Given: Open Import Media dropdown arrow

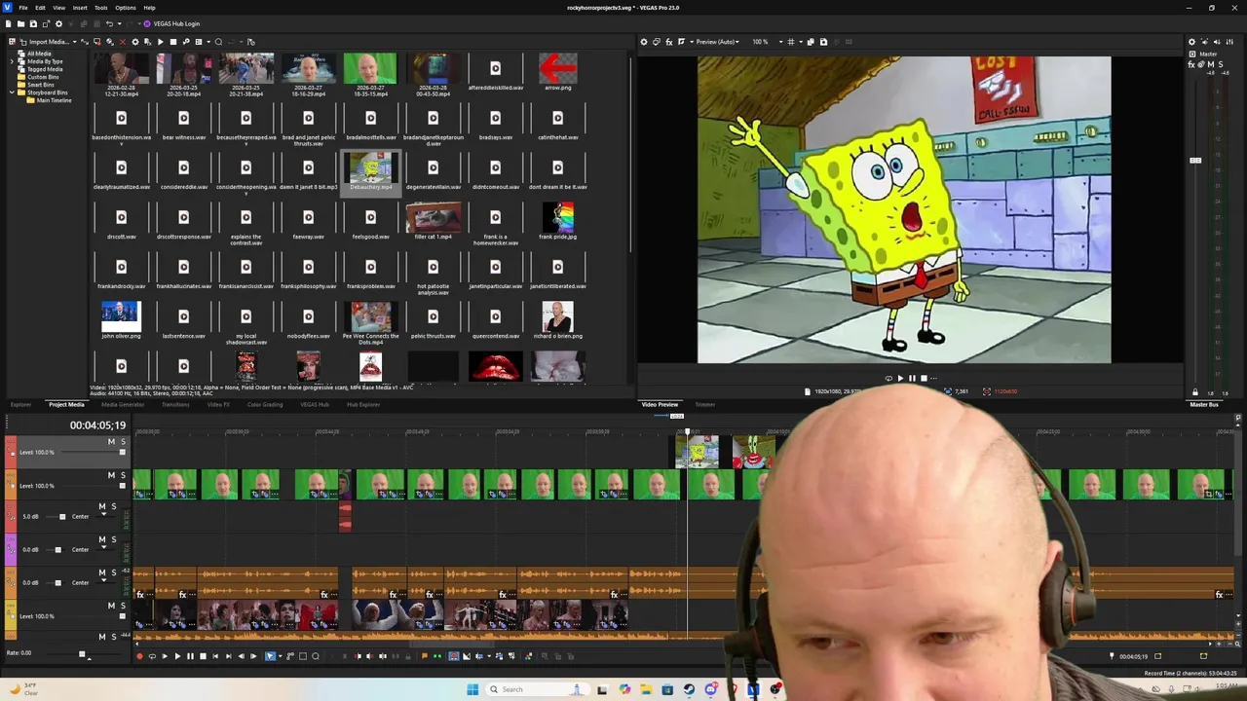Looking at the screenshot, I should tap(75, 42).
